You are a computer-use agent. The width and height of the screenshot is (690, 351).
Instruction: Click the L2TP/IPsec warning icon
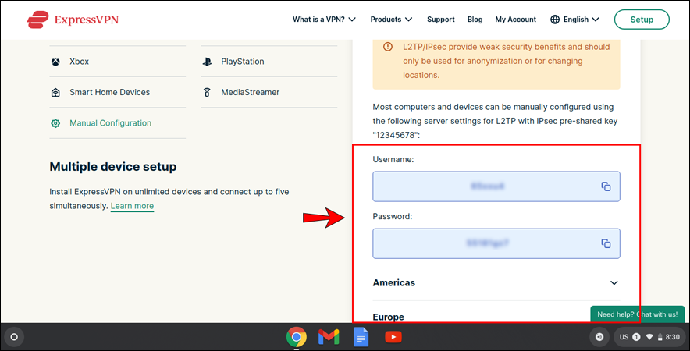coord(388,47)
